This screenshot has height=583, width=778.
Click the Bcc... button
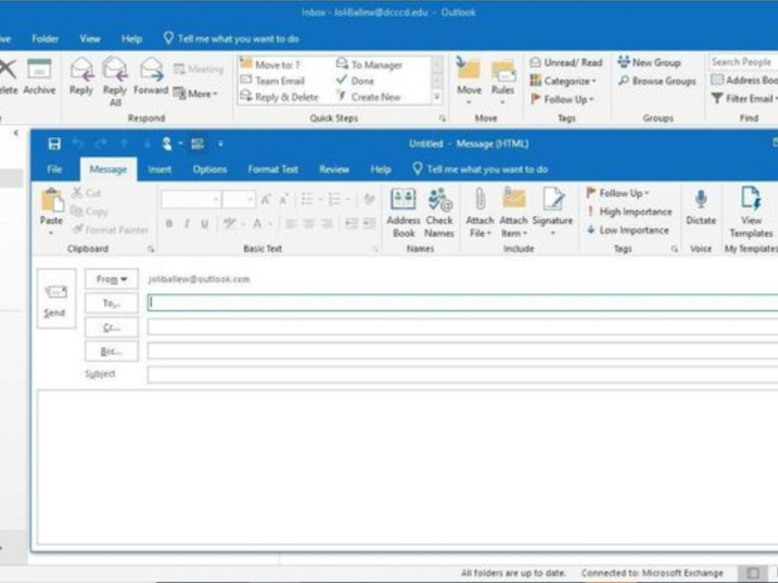click(x=111, y=351)
